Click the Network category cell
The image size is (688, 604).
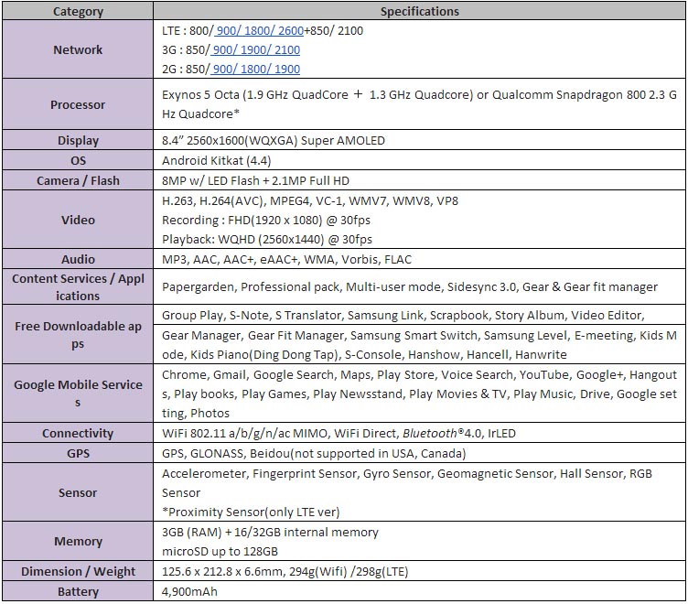pos(78,49)
